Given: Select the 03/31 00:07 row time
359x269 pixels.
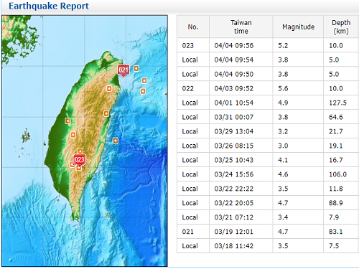Looking at the screenshot, I should 234,117.
